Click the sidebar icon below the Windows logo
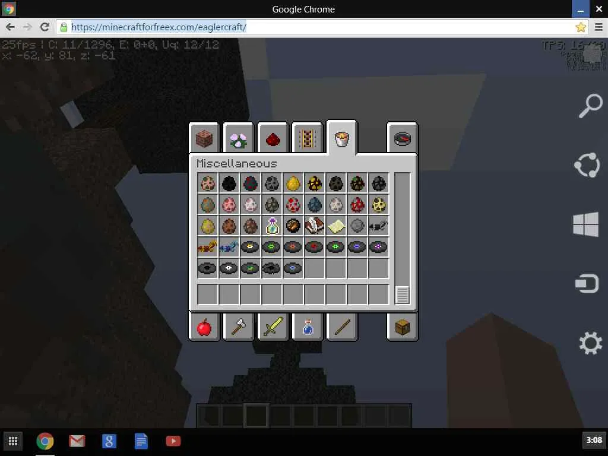Screen dimensions: 608x456 click(x=587, y=283)
